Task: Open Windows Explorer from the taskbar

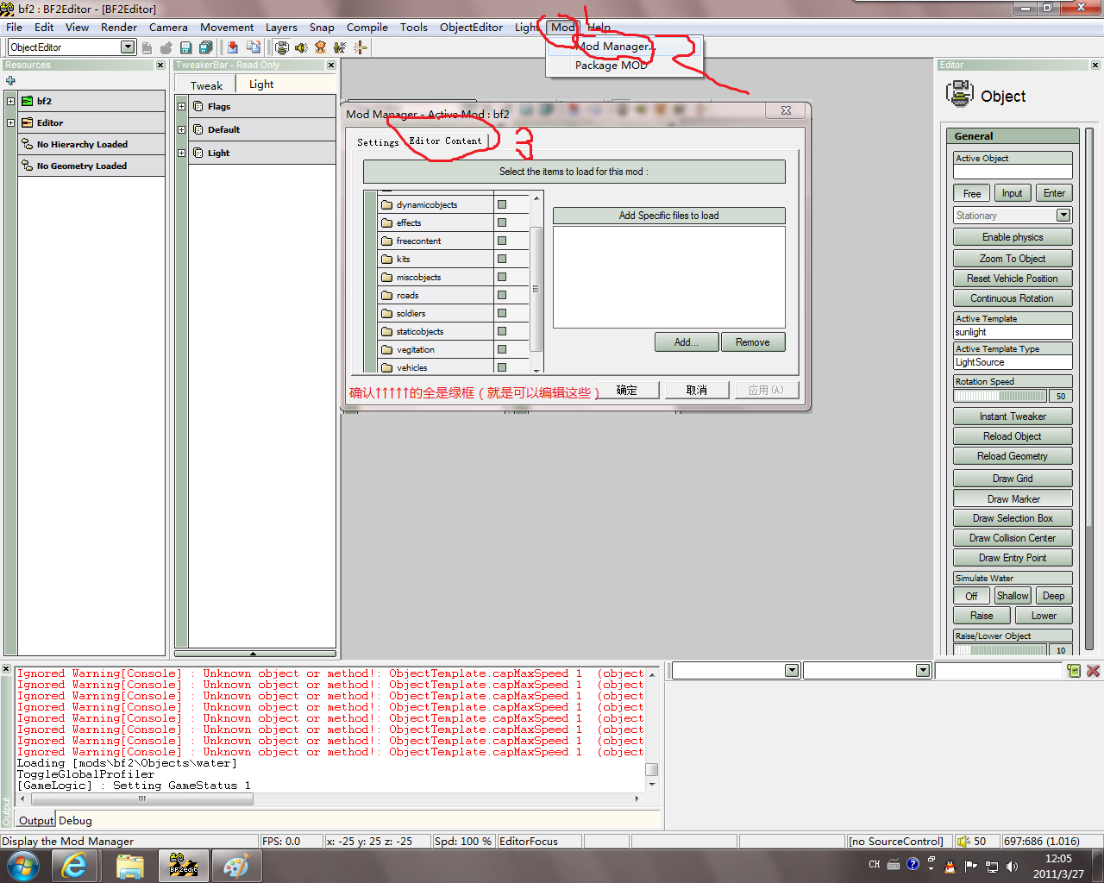Action: click(129, 865)
